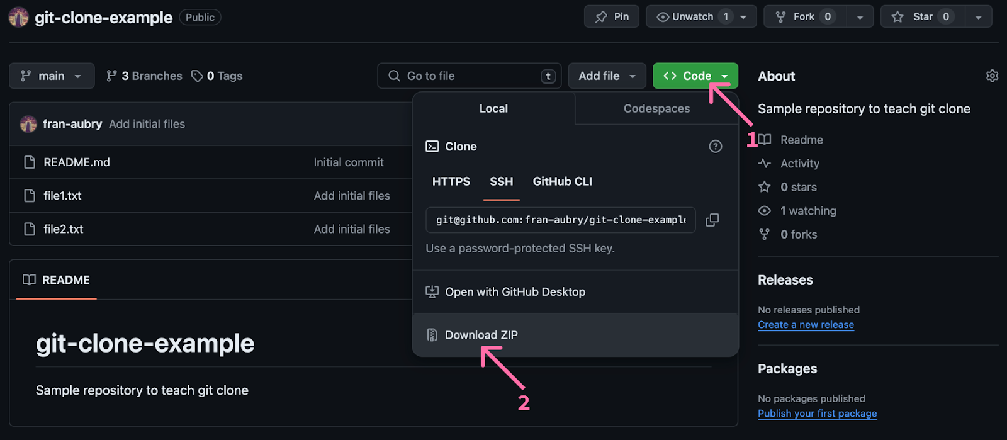The height and width of the screenshot is (440, 1007).
Task: Select the HTTPS clone option
Action: tap(451, 181)
